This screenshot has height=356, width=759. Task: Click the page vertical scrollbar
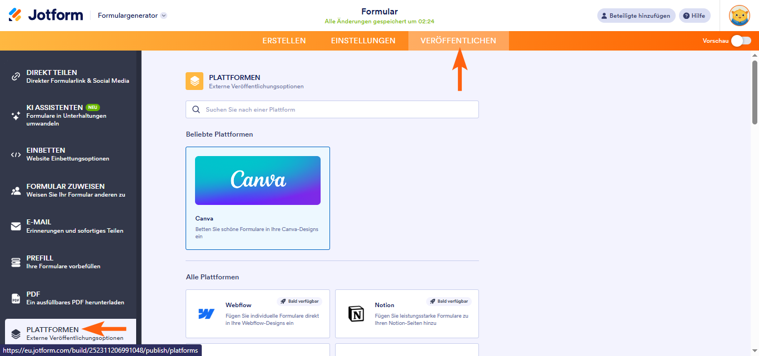pos(755,92)
